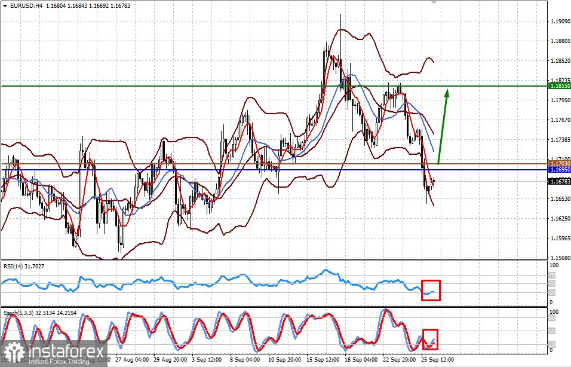Select the chart shift marker triangle at top

pyautogui.click(x=434, y=2)
